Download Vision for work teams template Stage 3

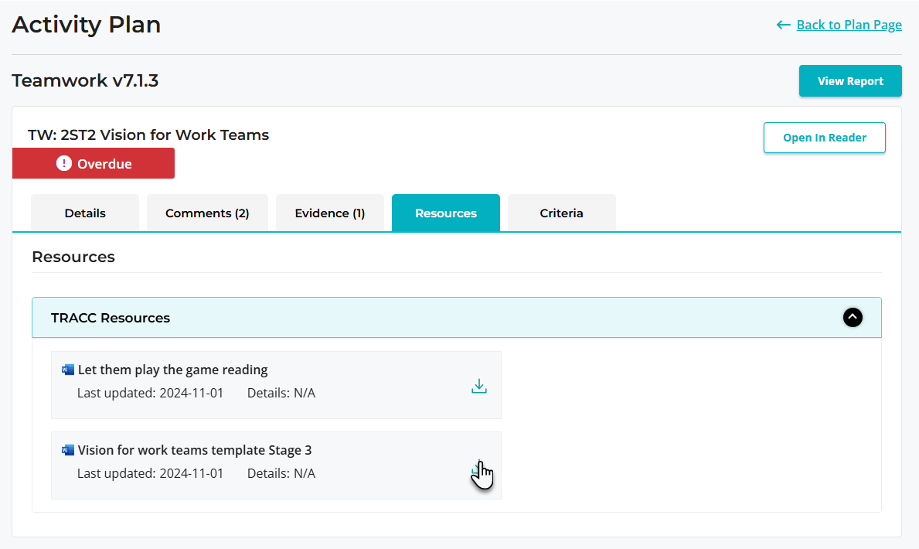pos(479,468)
